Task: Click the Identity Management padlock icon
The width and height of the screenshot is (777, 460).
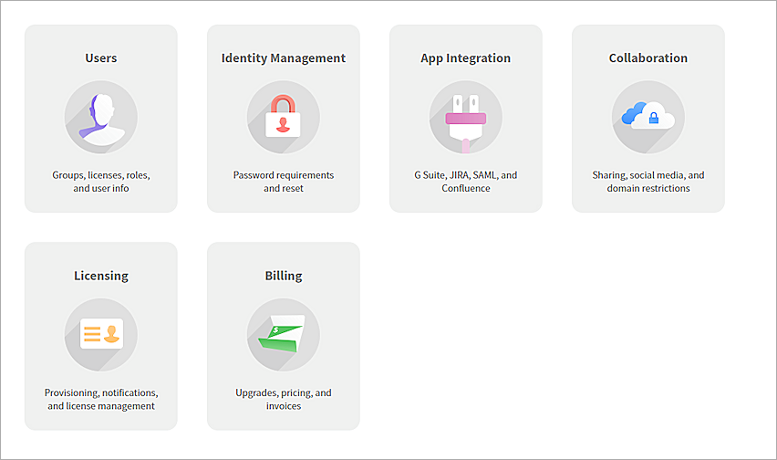Action: [x=284, y=118]
